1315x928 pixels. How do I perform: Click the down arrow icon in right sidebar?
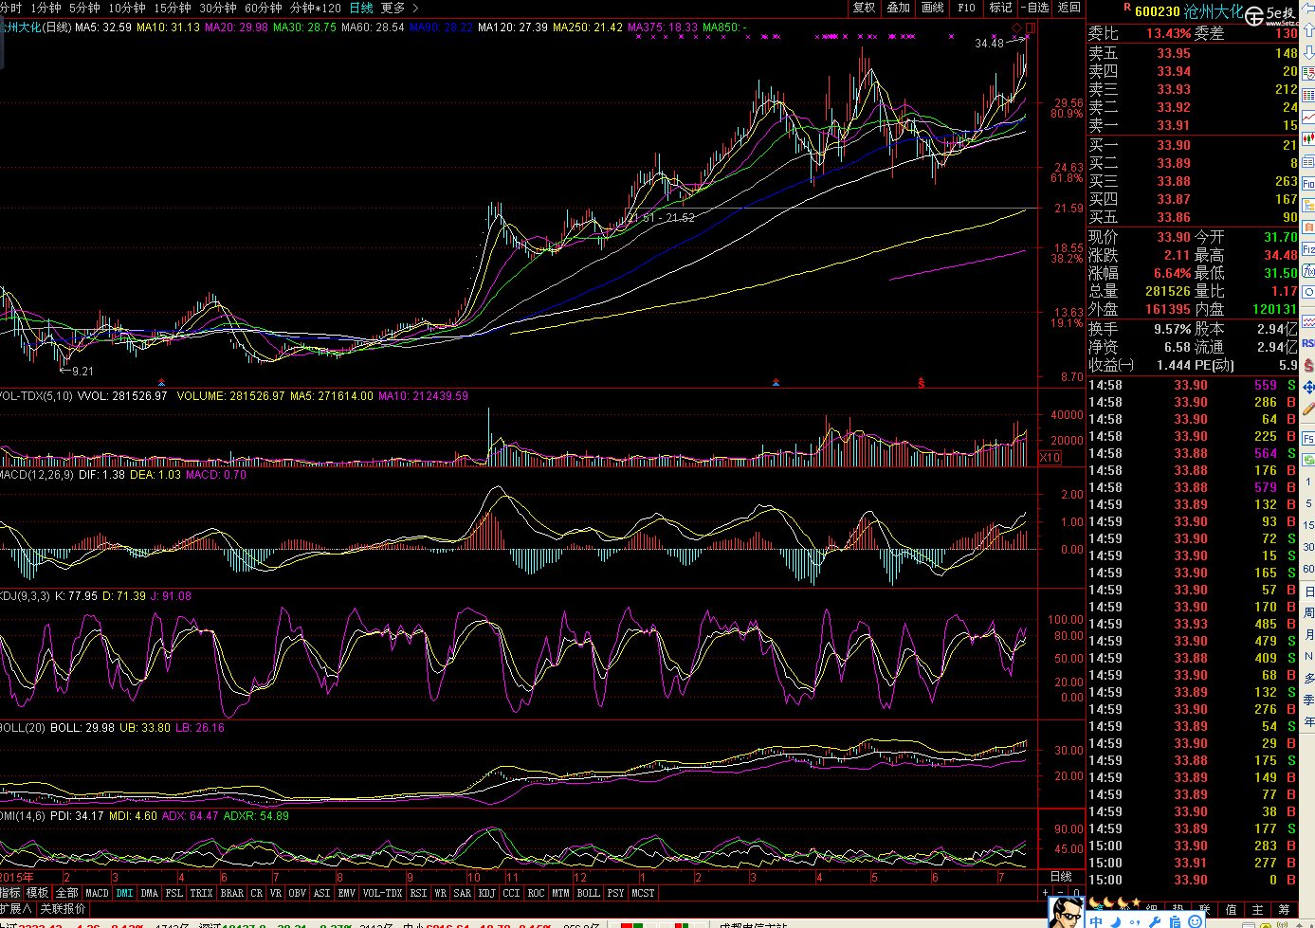click(x=1308, y=53)
